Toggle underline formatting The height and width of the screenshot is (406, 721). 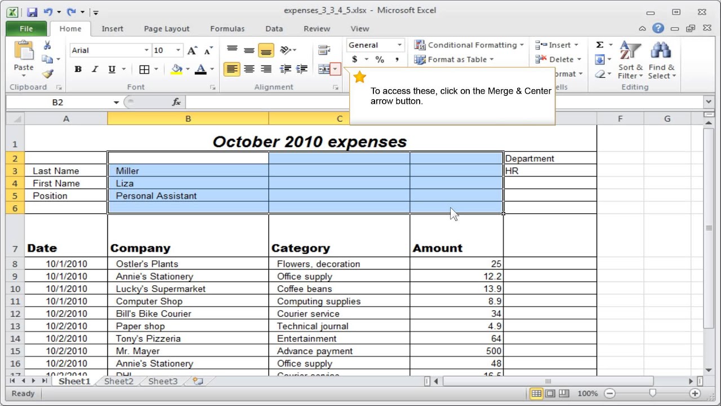pyautogui.click(x=112, y=69)
